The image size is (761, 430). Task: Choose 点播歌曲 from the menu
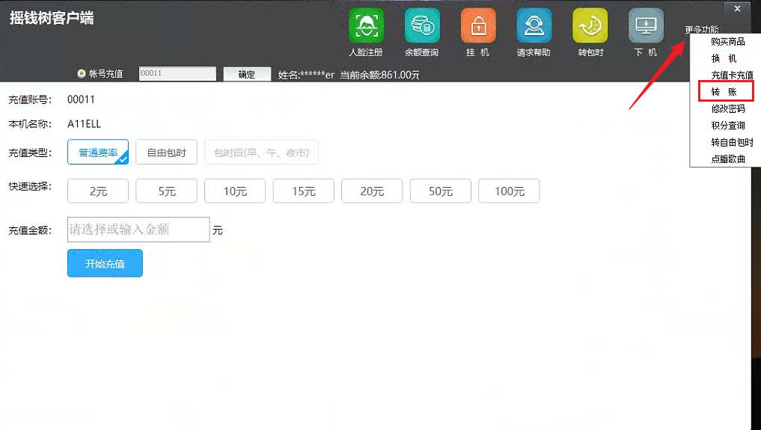728,159
